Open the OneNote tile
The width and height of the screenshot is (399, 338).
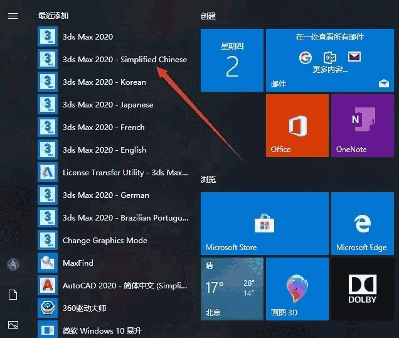point(363,126)
